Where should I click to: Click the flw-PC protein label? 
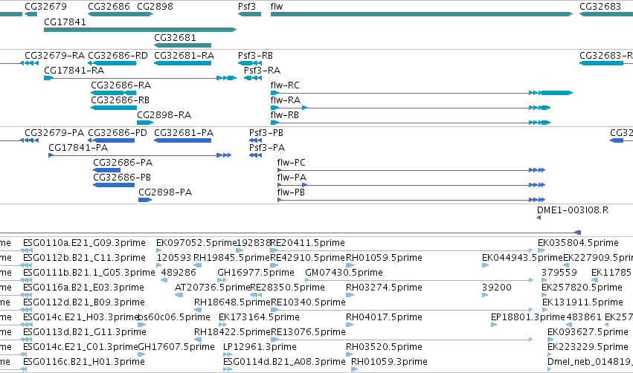[x=291, y=163]
